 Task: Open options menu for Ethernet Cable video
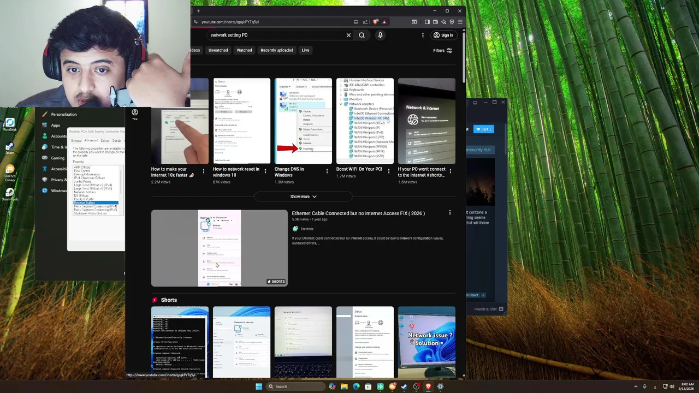pyautogui.click(x=449, y=213)
